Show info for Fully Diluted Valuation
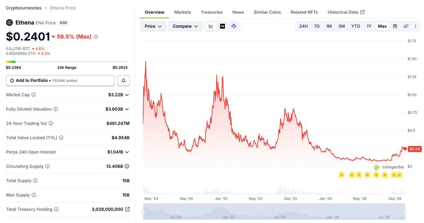Viewport: 424px width, 223px height. (56, 109)
